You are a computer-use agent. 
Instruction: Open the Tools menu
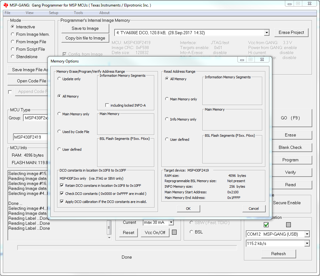click(78, 13)
